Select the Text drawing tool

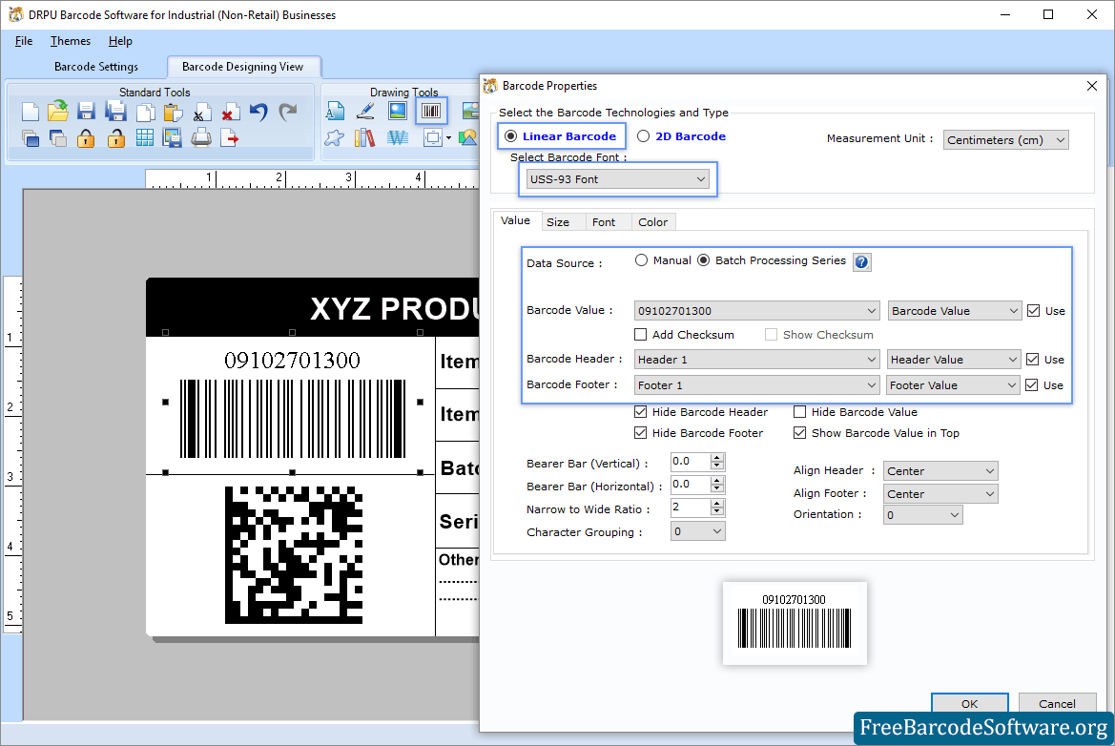coord(335,111)
